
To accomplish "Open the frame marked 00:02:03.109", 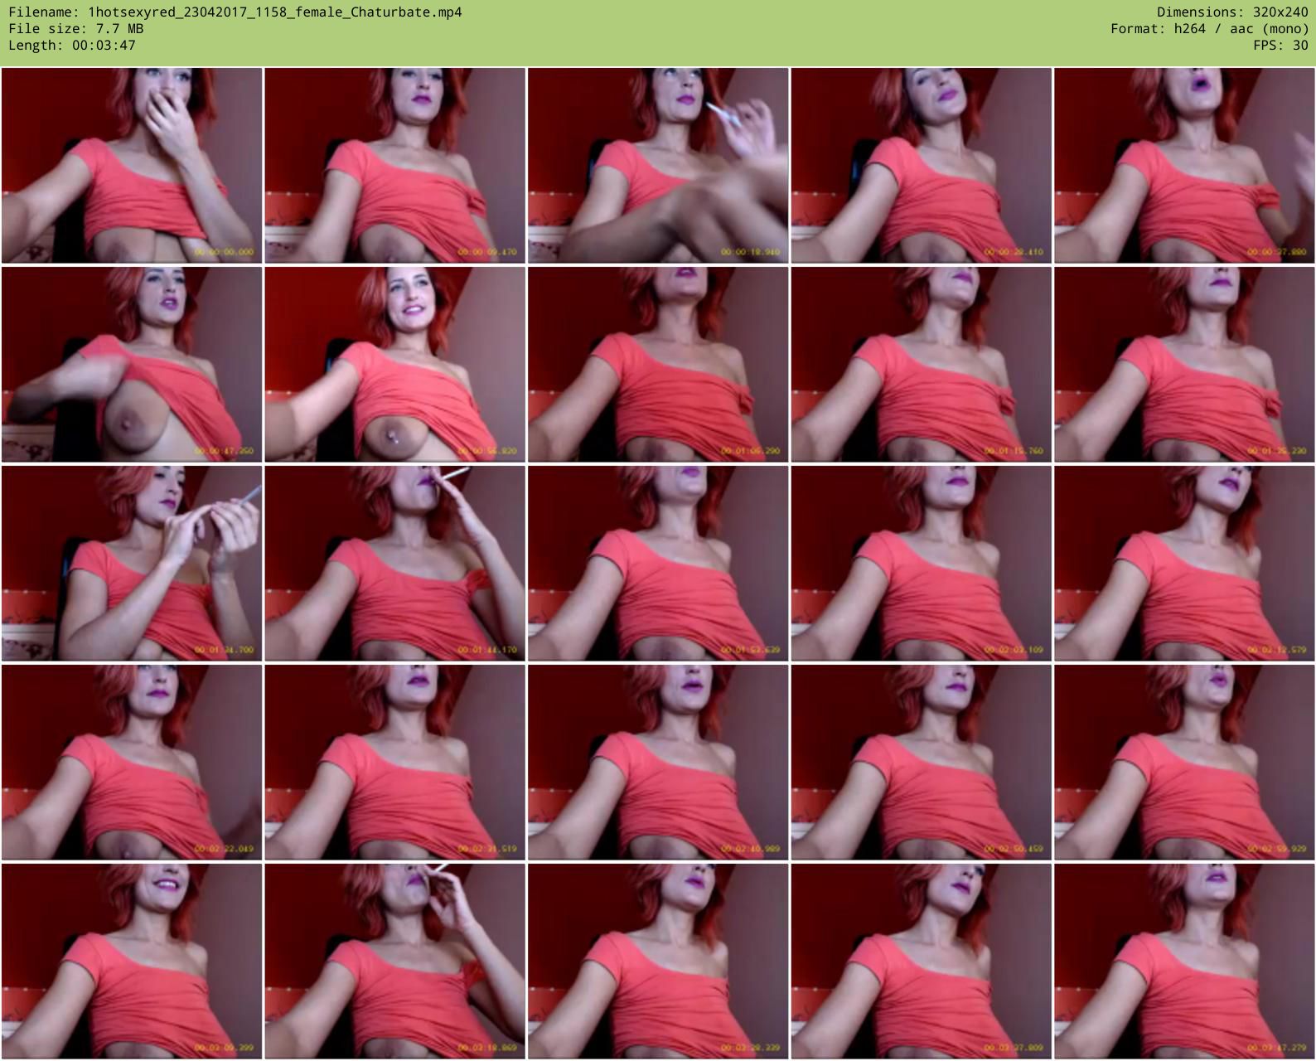I will pyautogui.click(x=921, y=564).
